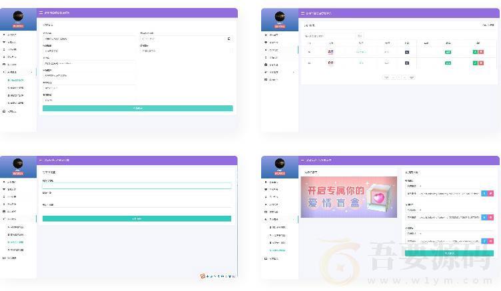This screenshot has height=291, width=501.
Task: Click the dark image icon in the first table row
Action: click(407, 52)
